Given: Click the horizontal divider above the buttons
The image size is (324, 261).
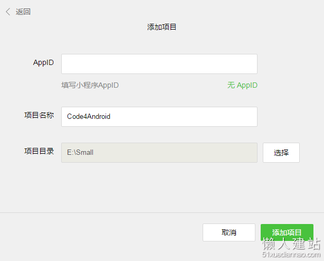Looking at the screenshot, I should tap(162, 212).
